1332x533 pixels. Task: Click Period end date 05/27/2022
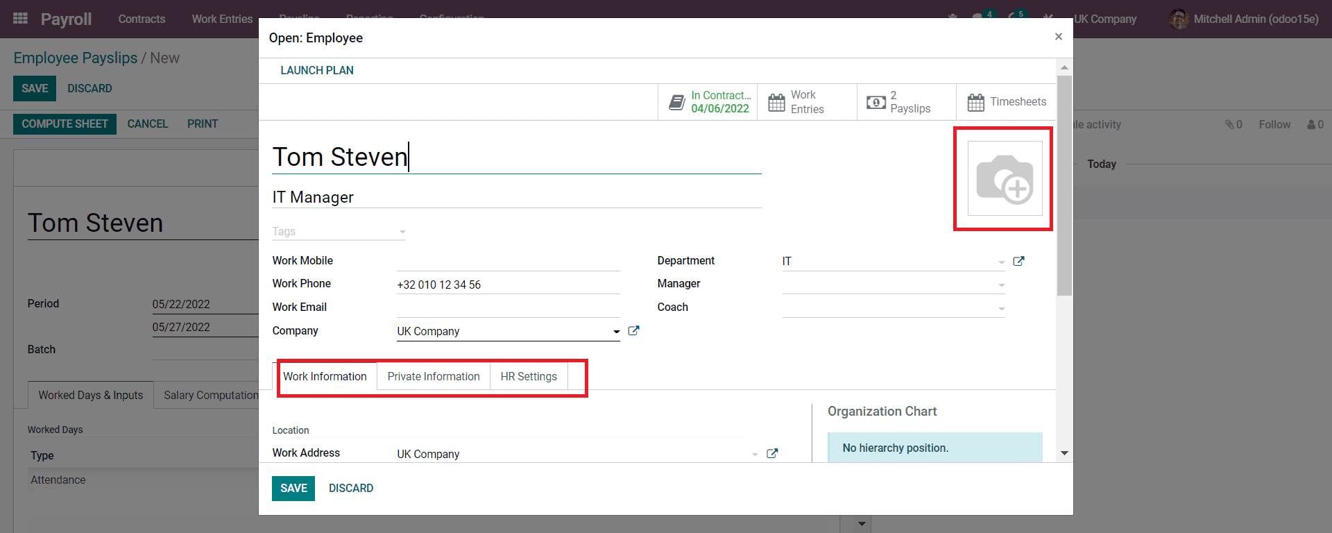181,327
